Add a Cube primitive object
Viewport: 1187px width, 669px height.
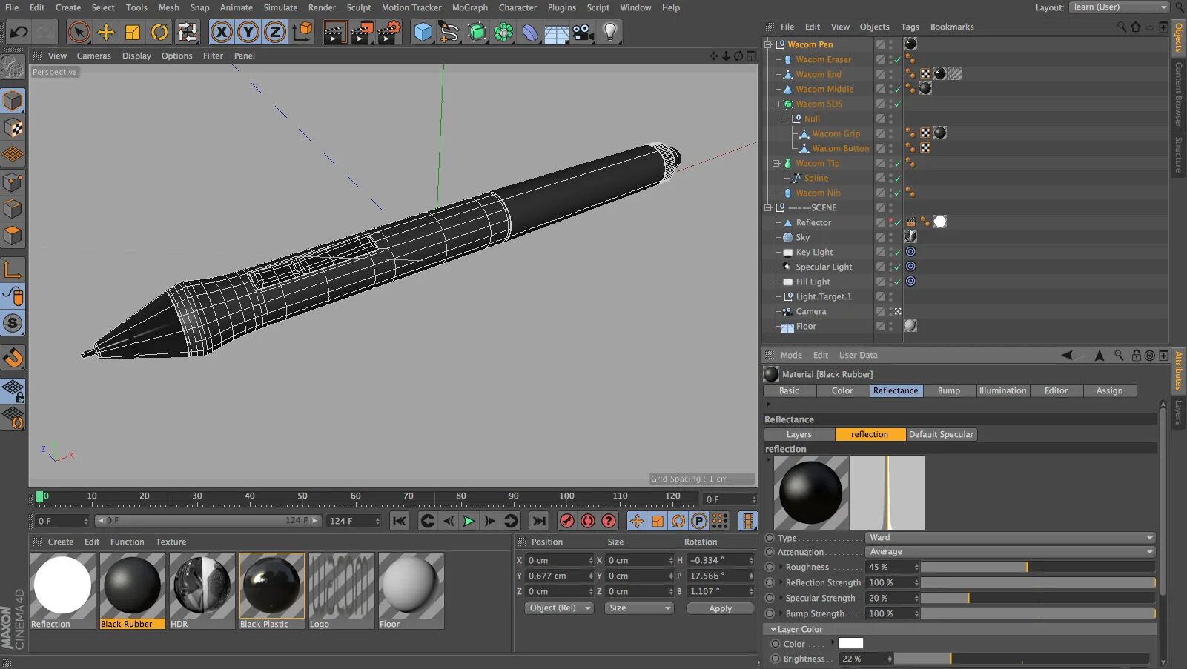(423, 32)
